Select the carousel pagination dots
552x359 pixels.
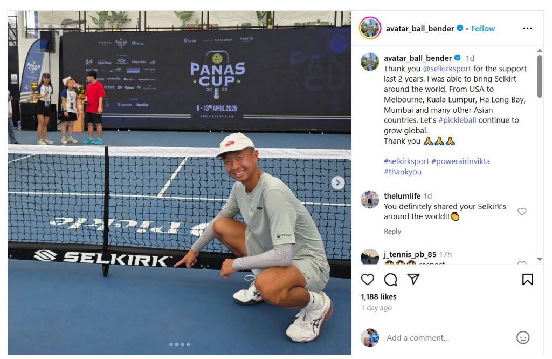[180, 344]
